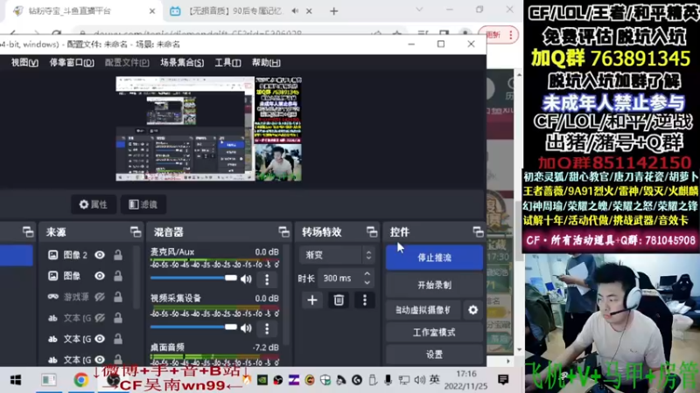Open the 配置文件(P) menu
700x393 pixels.
(x=127, y=63)
